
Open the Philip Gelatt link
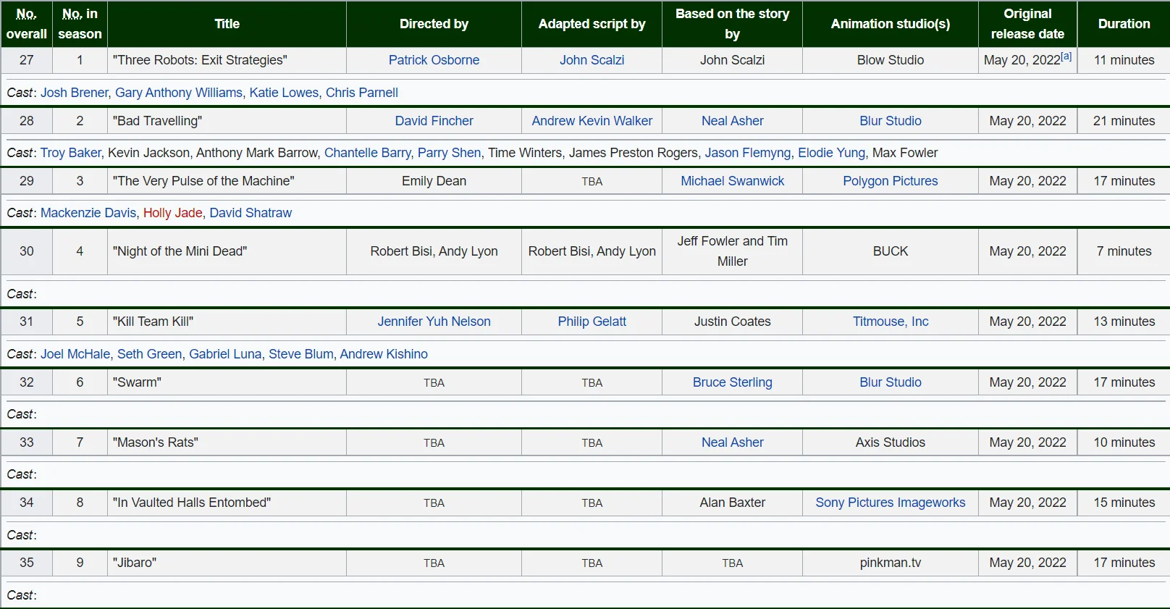[x=592, y=322]
